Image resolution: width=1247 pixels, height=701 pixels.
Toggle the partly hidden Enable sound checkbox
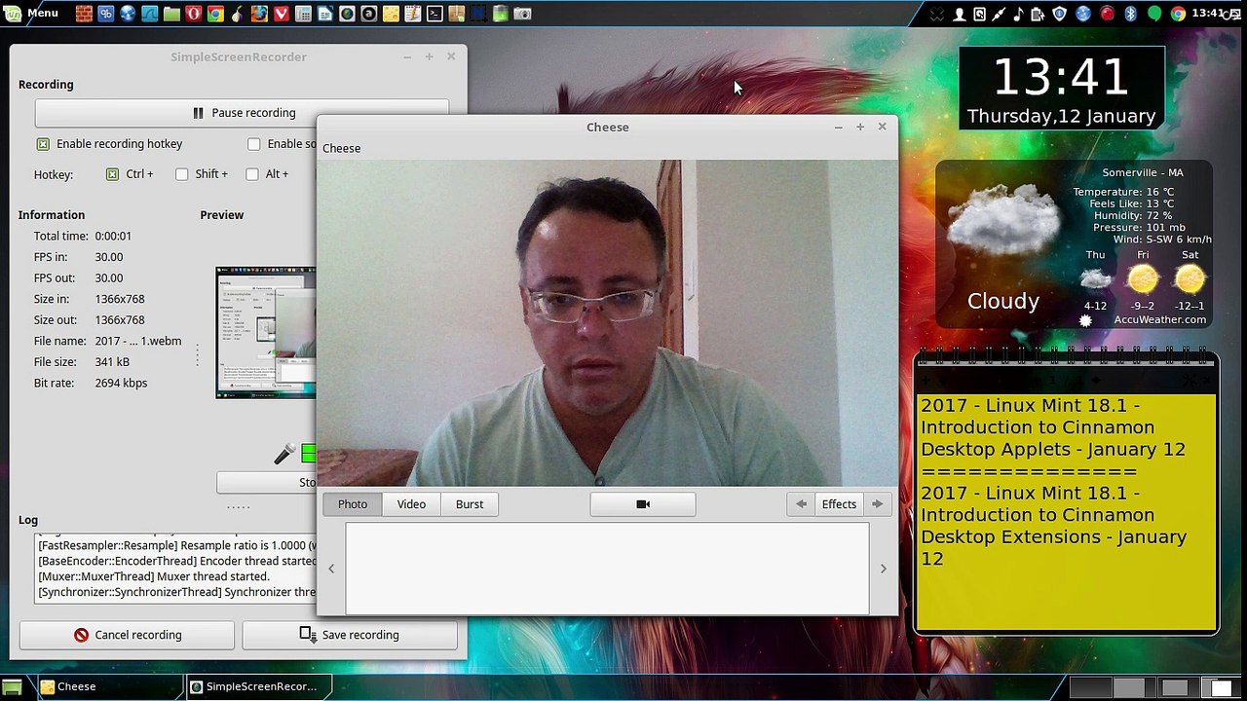tap(254, 144)
